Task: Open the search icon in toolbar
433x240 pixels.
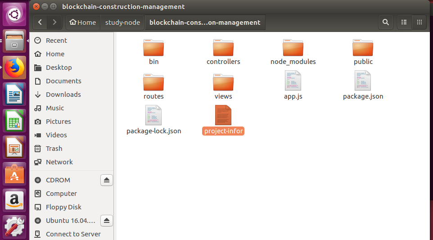Action: (385, 23)
